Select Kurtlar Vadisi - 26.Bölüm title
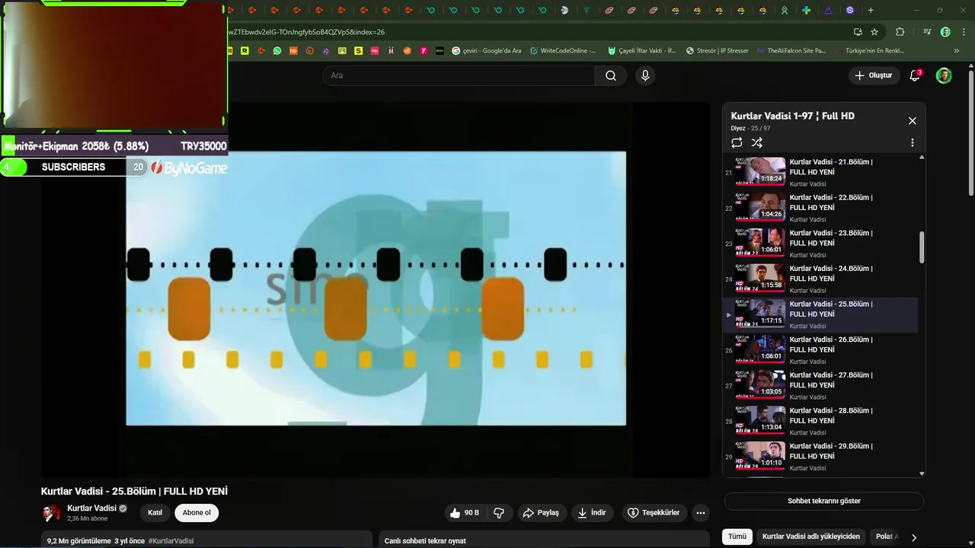The width and height of the screenshot is (975, 548). [831, 344]
